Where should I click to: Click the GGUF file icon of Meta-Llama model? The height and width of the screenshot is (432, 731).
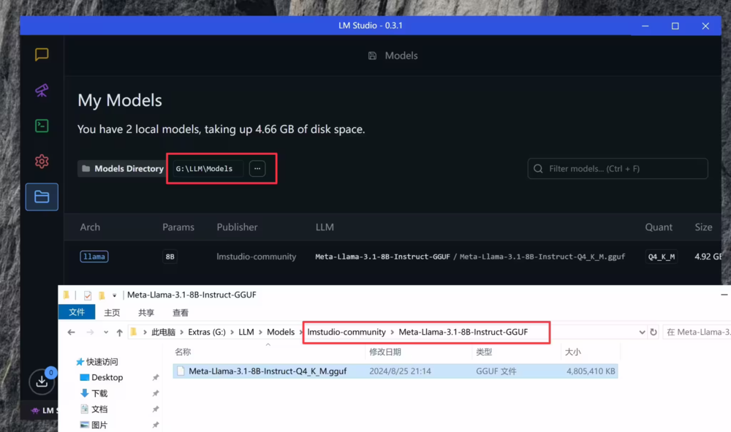click(180, 371)
